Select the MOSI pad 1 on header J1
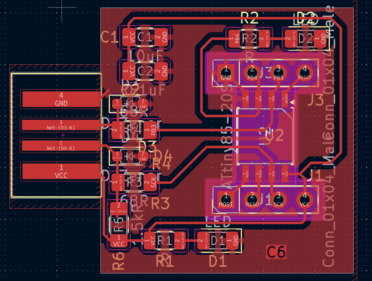Viewport: 372px width, 281px height. pyautogui.click(x=227, y=200)
